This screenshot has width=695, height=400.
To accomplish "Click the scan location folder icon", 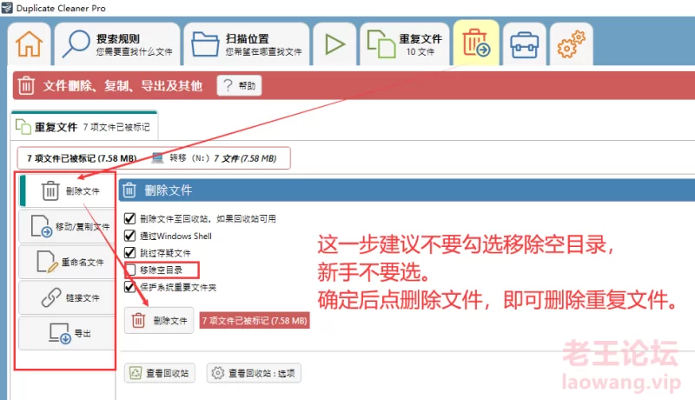I will 205,43.
